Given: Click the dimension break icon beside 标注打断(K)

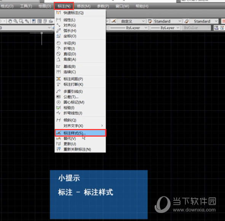Looking at the screenshot, I should 58,84.
